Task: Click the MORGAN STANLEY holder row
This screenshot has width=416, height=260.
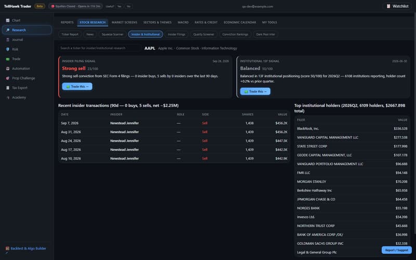Action: (352, 181)
